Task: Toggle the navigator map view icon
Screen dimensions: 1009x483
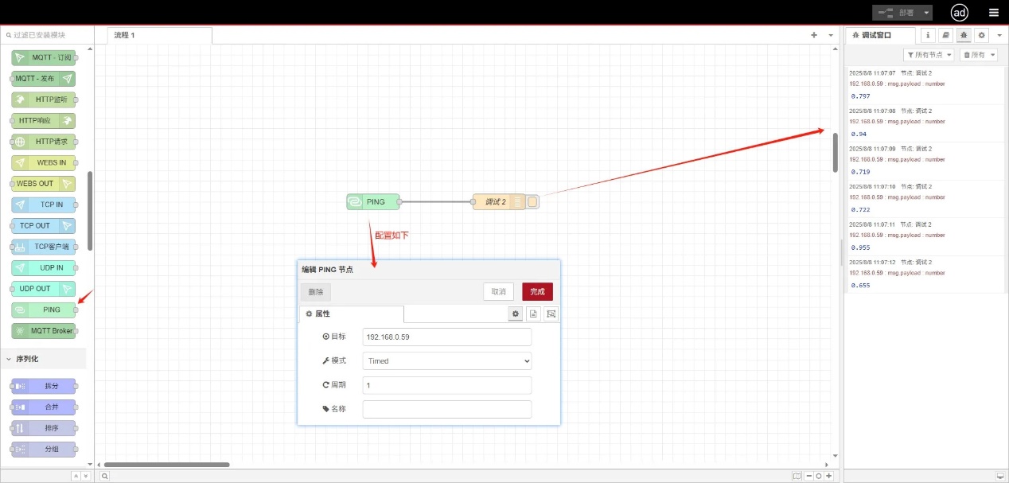Action: 797,476
